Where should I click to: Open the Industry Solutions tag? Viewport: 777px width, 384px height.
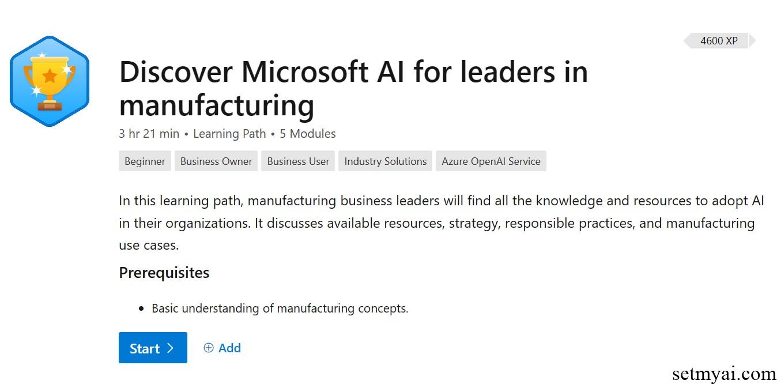click(386, 161)
